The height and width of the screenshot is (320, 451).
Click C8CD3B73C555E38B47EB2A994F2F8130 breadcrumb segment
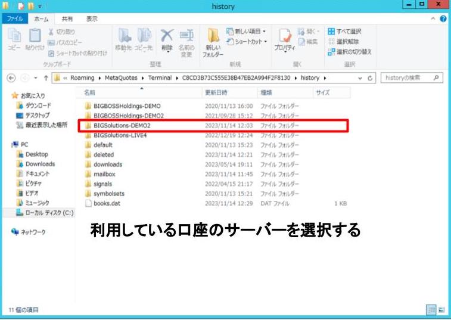click(x=236, y=78)
